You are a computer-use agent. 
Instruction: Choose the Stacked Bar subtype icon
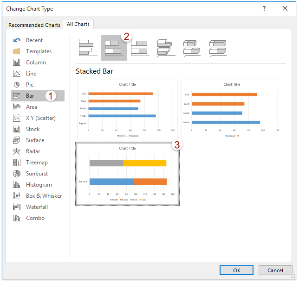114,48
